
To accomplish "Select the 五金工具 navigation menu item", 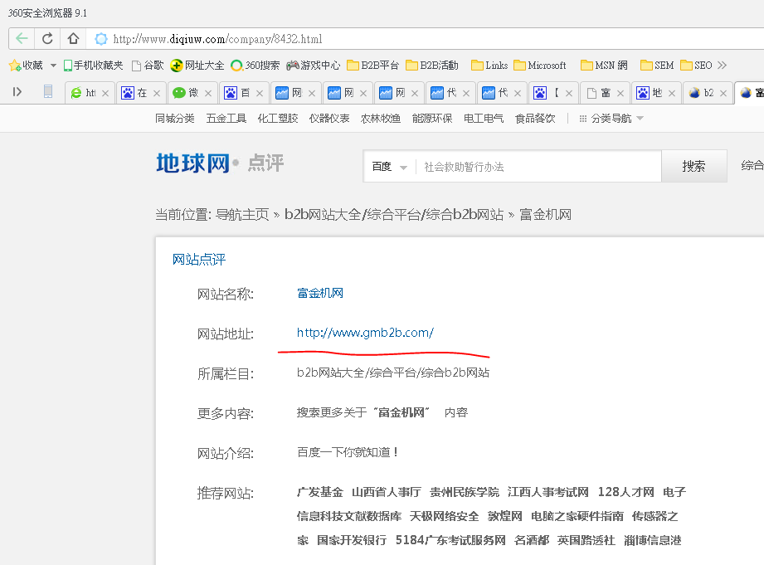I will [226, 119].
